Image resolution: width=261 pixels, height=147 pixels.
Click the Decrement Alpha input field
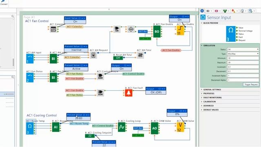coord(243,80)
